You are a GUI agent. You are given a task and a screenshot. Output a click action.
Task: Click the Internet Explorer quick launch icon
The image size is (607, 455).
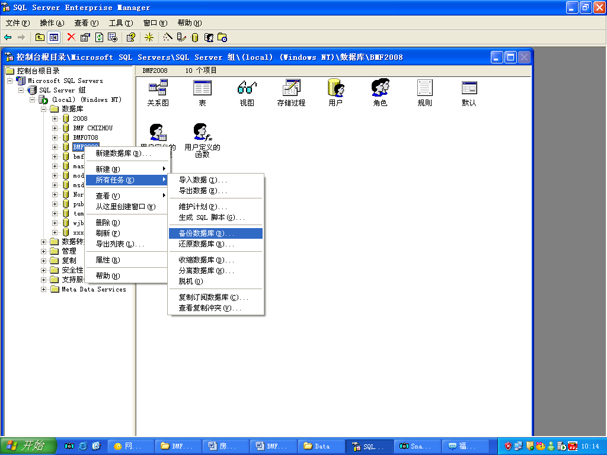pos(83,446)
